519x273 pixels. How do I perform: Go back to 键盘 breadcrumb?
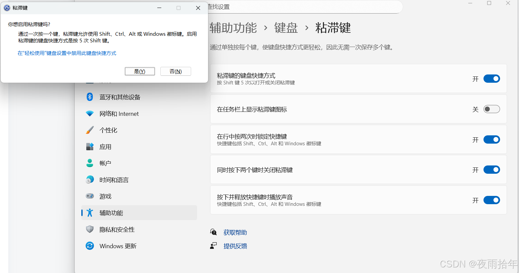286,28
